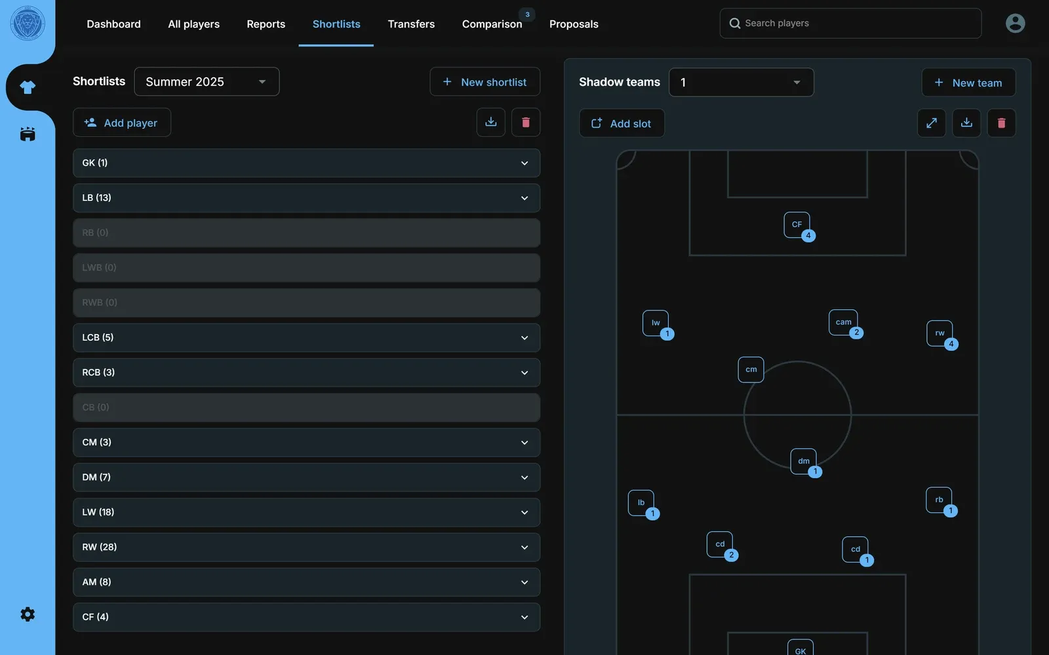This screenshot has height=655, width=1049.
Task: Delete the shadow team with trash icon
Action: [1001, 123]
